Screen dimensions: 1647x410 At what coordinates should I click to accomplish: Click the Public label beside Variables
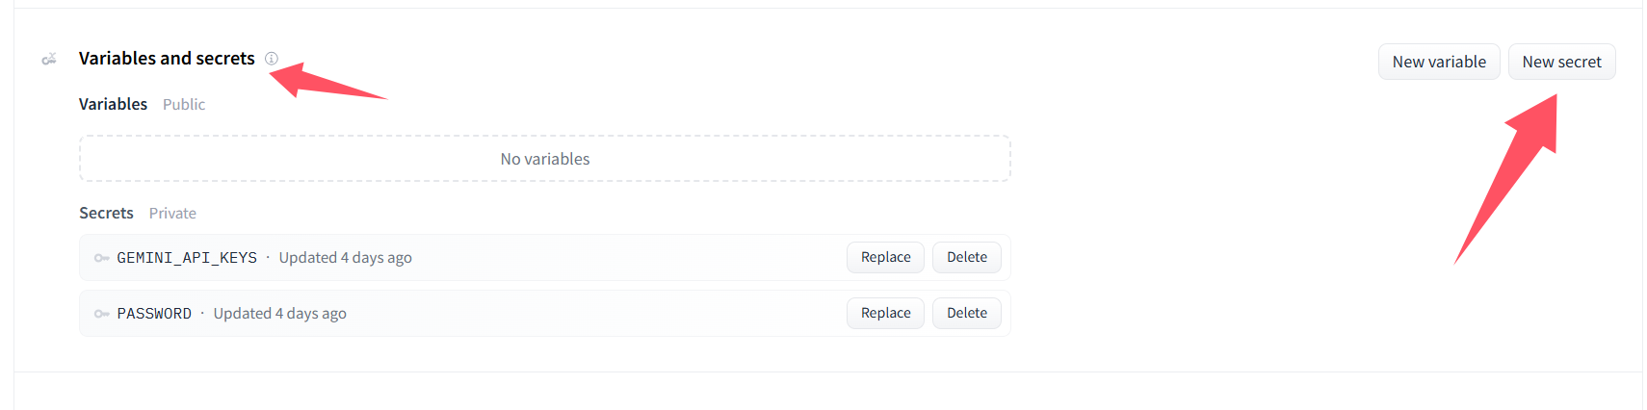click(x=184, y=104)
